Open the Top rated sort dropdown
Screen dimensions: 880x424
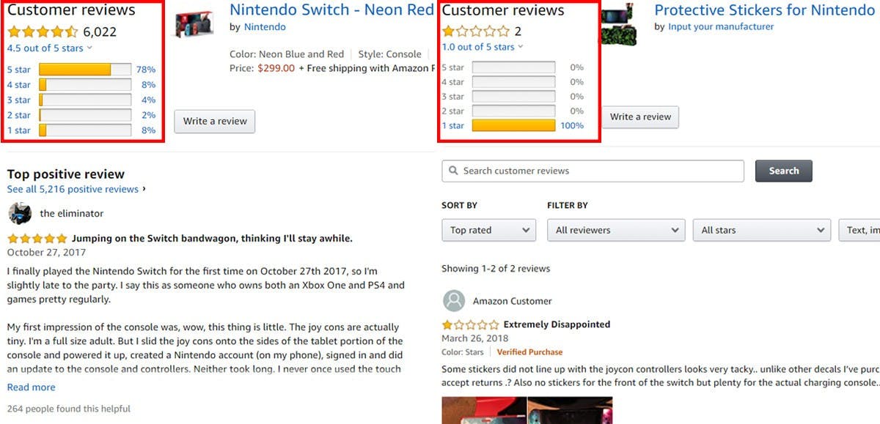pyautogui.click(x=489, y=230)
